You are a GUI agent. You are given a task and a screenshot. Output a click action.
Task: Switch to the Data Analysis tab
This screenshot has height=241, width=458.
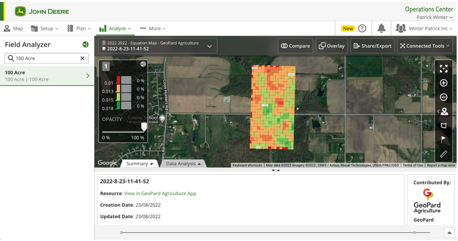[x=183, y=164]
